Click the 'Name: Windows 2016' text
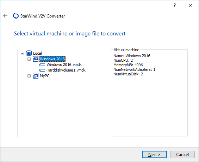This screenshot has height=162, width=199. pyautogui.click(x=132, y=56)
